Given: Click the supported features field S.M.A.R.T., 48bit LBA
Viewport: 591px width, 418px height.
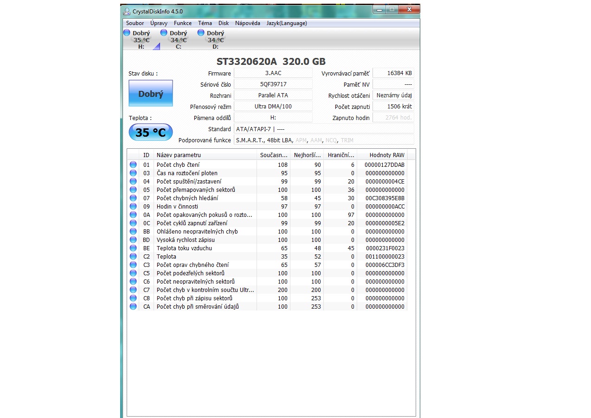Looking at the screenshot, I should [x=324, y=140].
